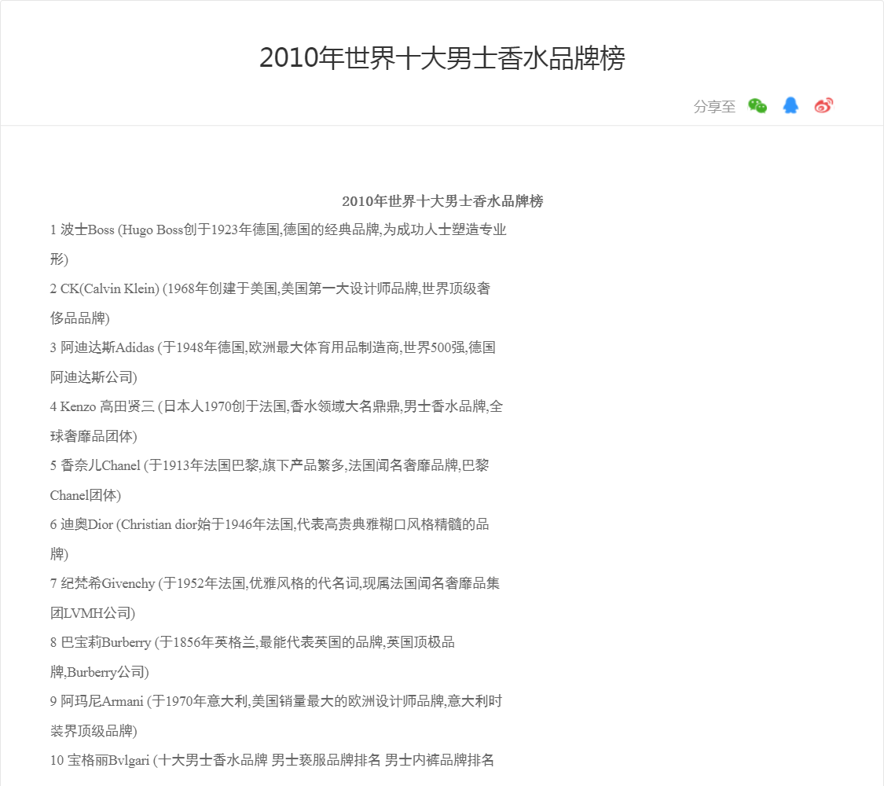Select the line starting 1 波士Boss
The image size is (884, 786).
tap(278, 230)
